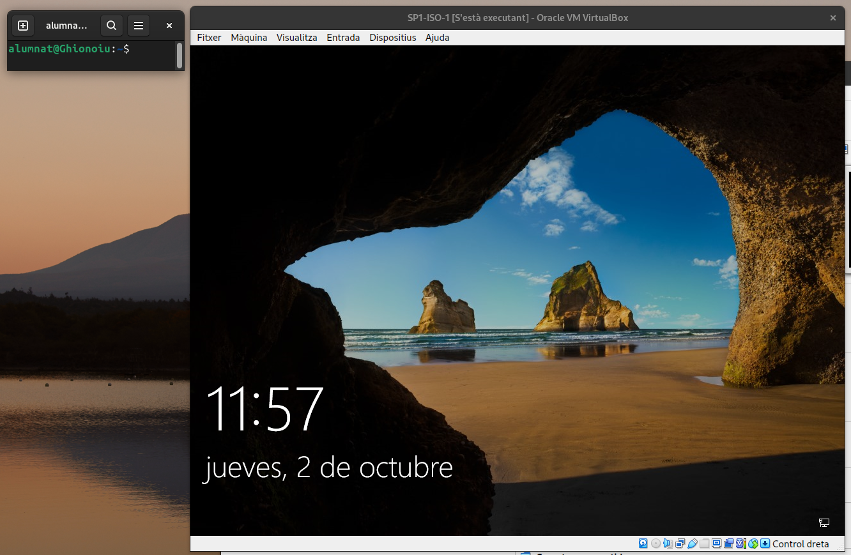Open the Màquina menu
The image size is (851, 555).
(249, 38)
